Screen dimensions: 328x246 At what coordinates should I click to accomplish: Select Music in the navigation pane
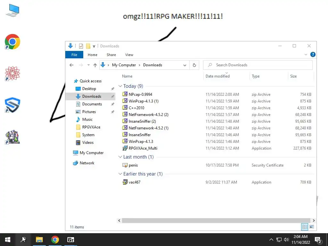pyautogui.click(x=87, y=119)
